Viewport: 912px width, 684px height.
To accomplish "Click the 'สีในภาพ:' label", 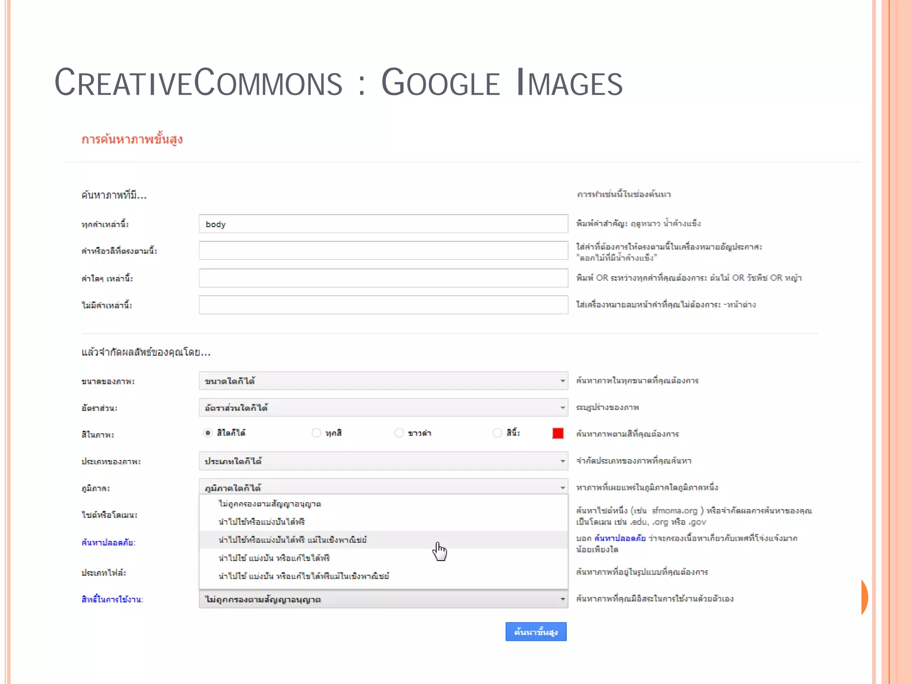I will pos(98,435).
